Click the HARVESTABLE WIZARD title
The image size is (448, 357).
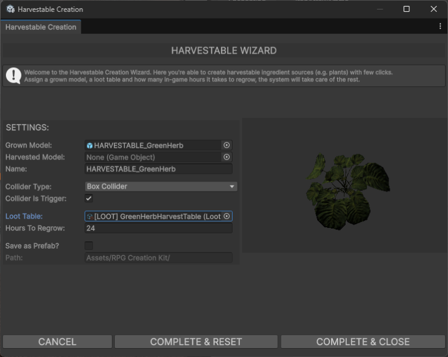pos(224,51)
